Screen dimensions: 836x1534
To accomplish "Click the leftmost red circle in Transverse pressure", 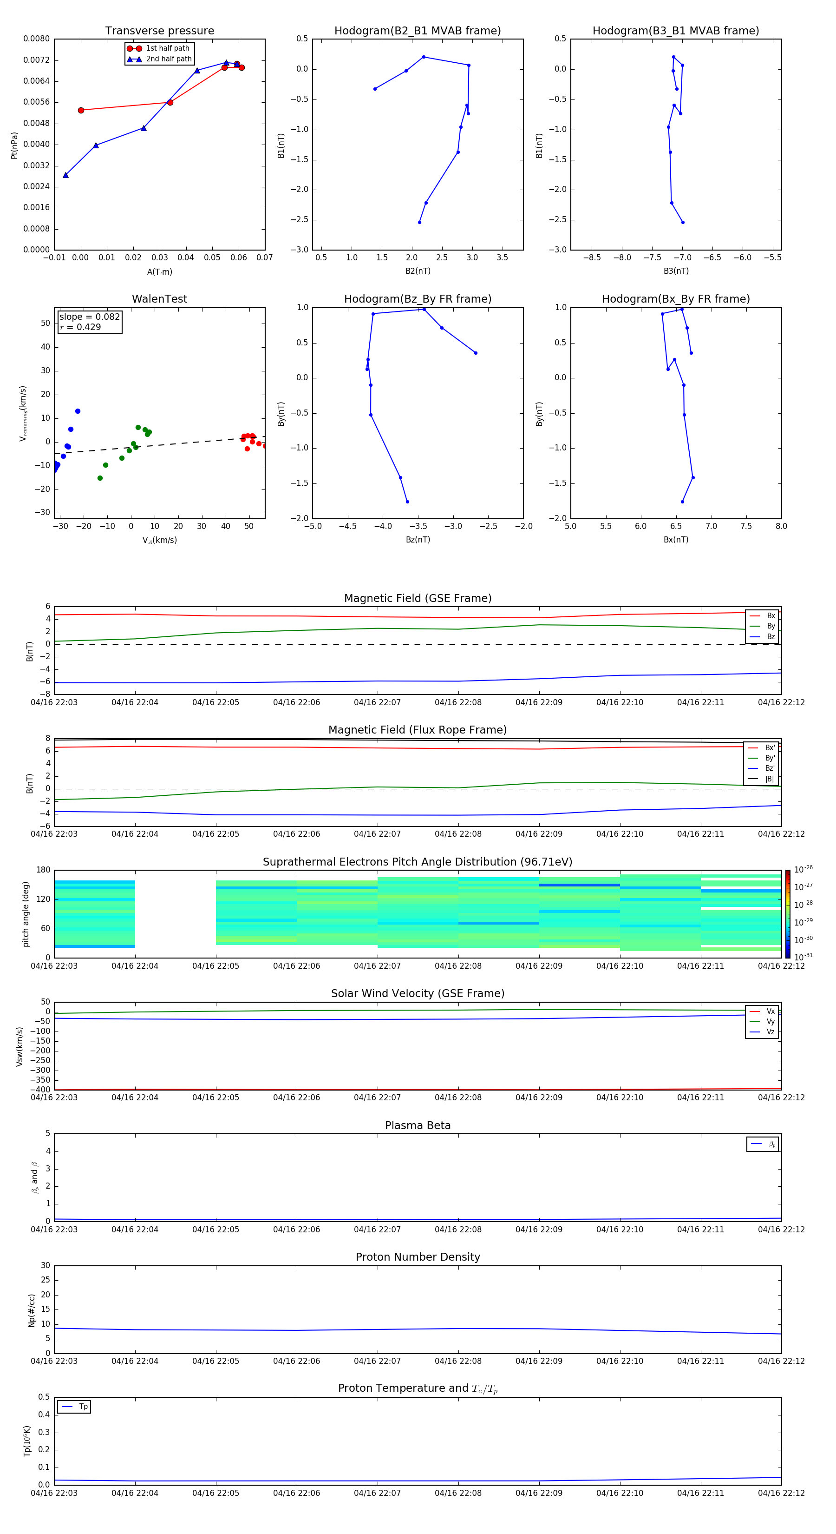I will pyautogui.click(x=81, y=110).
